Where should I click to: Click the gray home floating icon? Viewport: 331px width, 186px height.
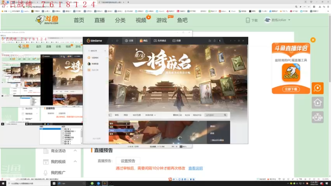pyautogui.click(x=317, y=103)
